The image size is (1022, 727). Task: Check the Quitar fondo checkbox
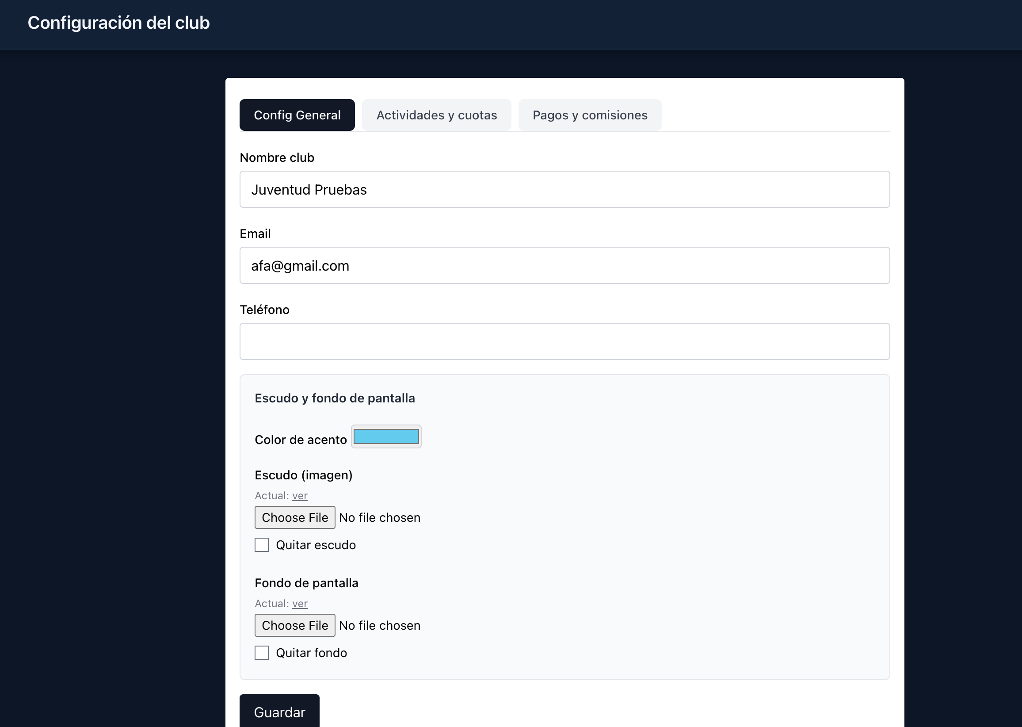click(262, 653)
